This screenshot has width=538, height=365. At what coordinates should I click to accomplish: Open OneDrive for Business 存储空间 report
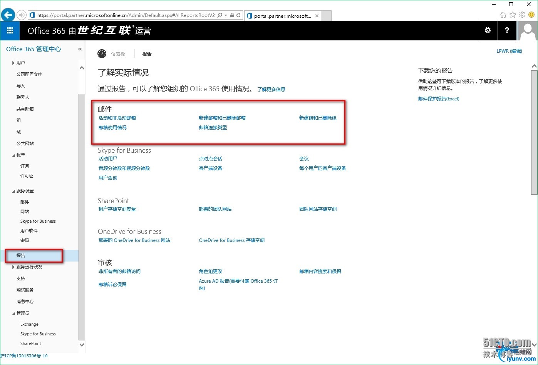pyautogui.click(x=232, y=240)
